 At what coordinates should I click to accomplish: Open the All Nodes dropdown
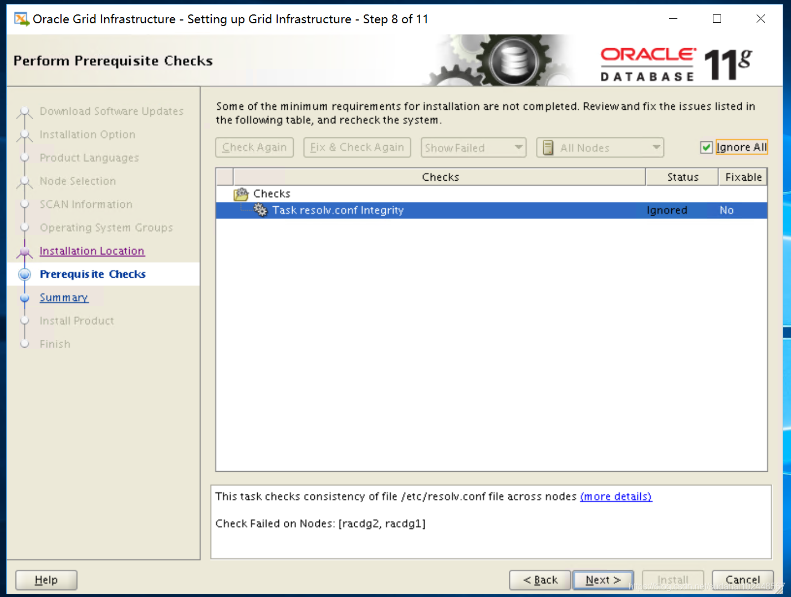pos(600,147)
